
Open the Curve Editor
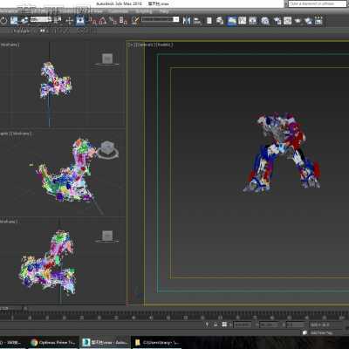click(243, 21)
